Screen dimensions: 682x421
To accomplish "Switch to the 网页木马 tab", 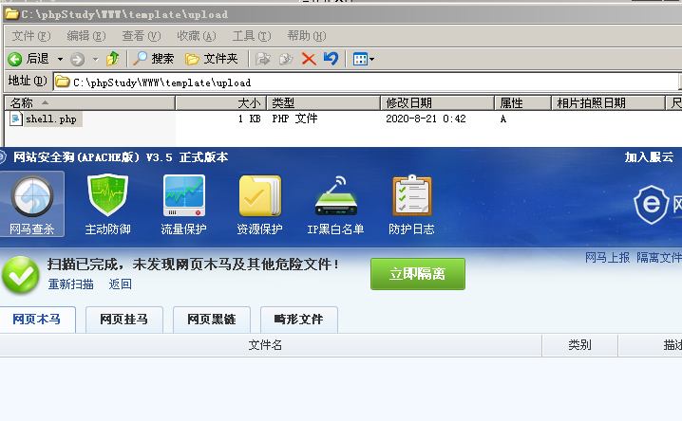I will pyautogui.click(x=37, y=320).
